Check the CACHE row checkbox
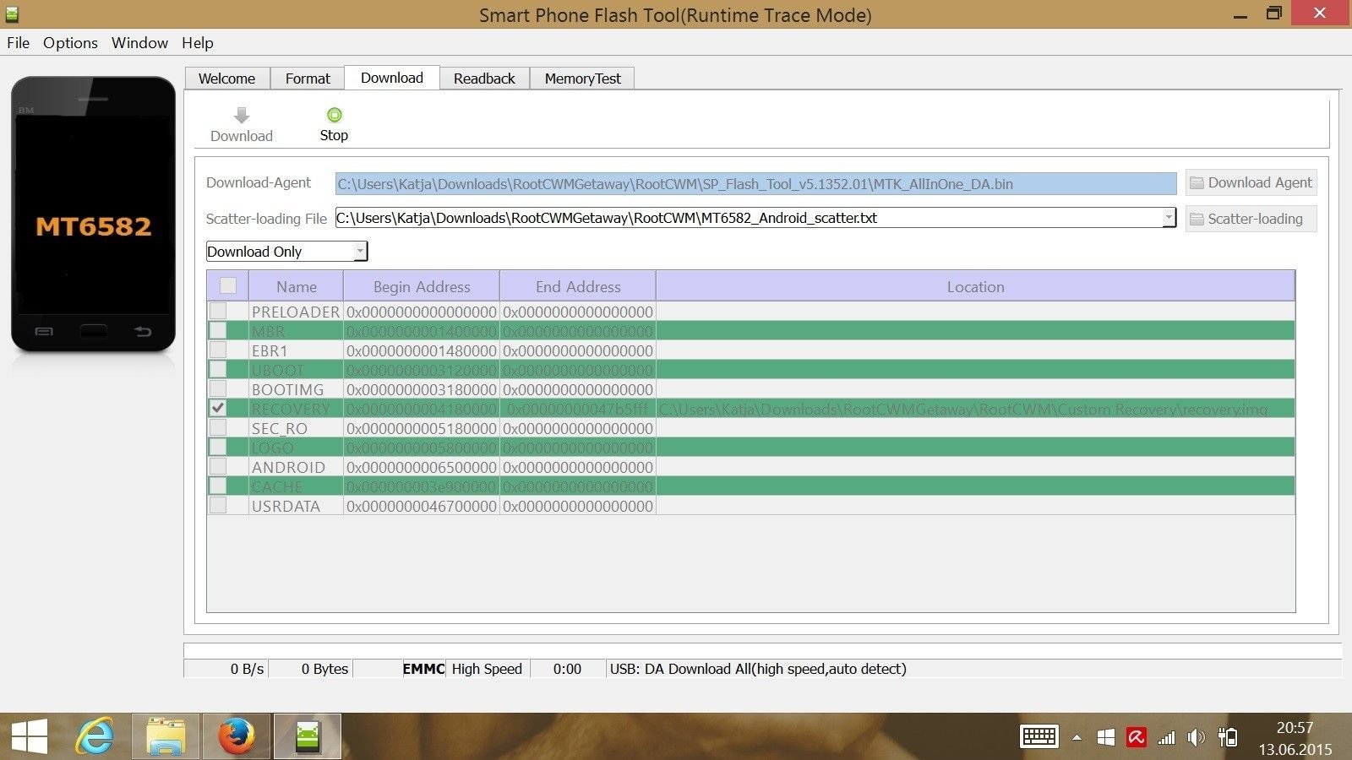The width and height of the screenshot is (1352, 760). pos(218,486)
